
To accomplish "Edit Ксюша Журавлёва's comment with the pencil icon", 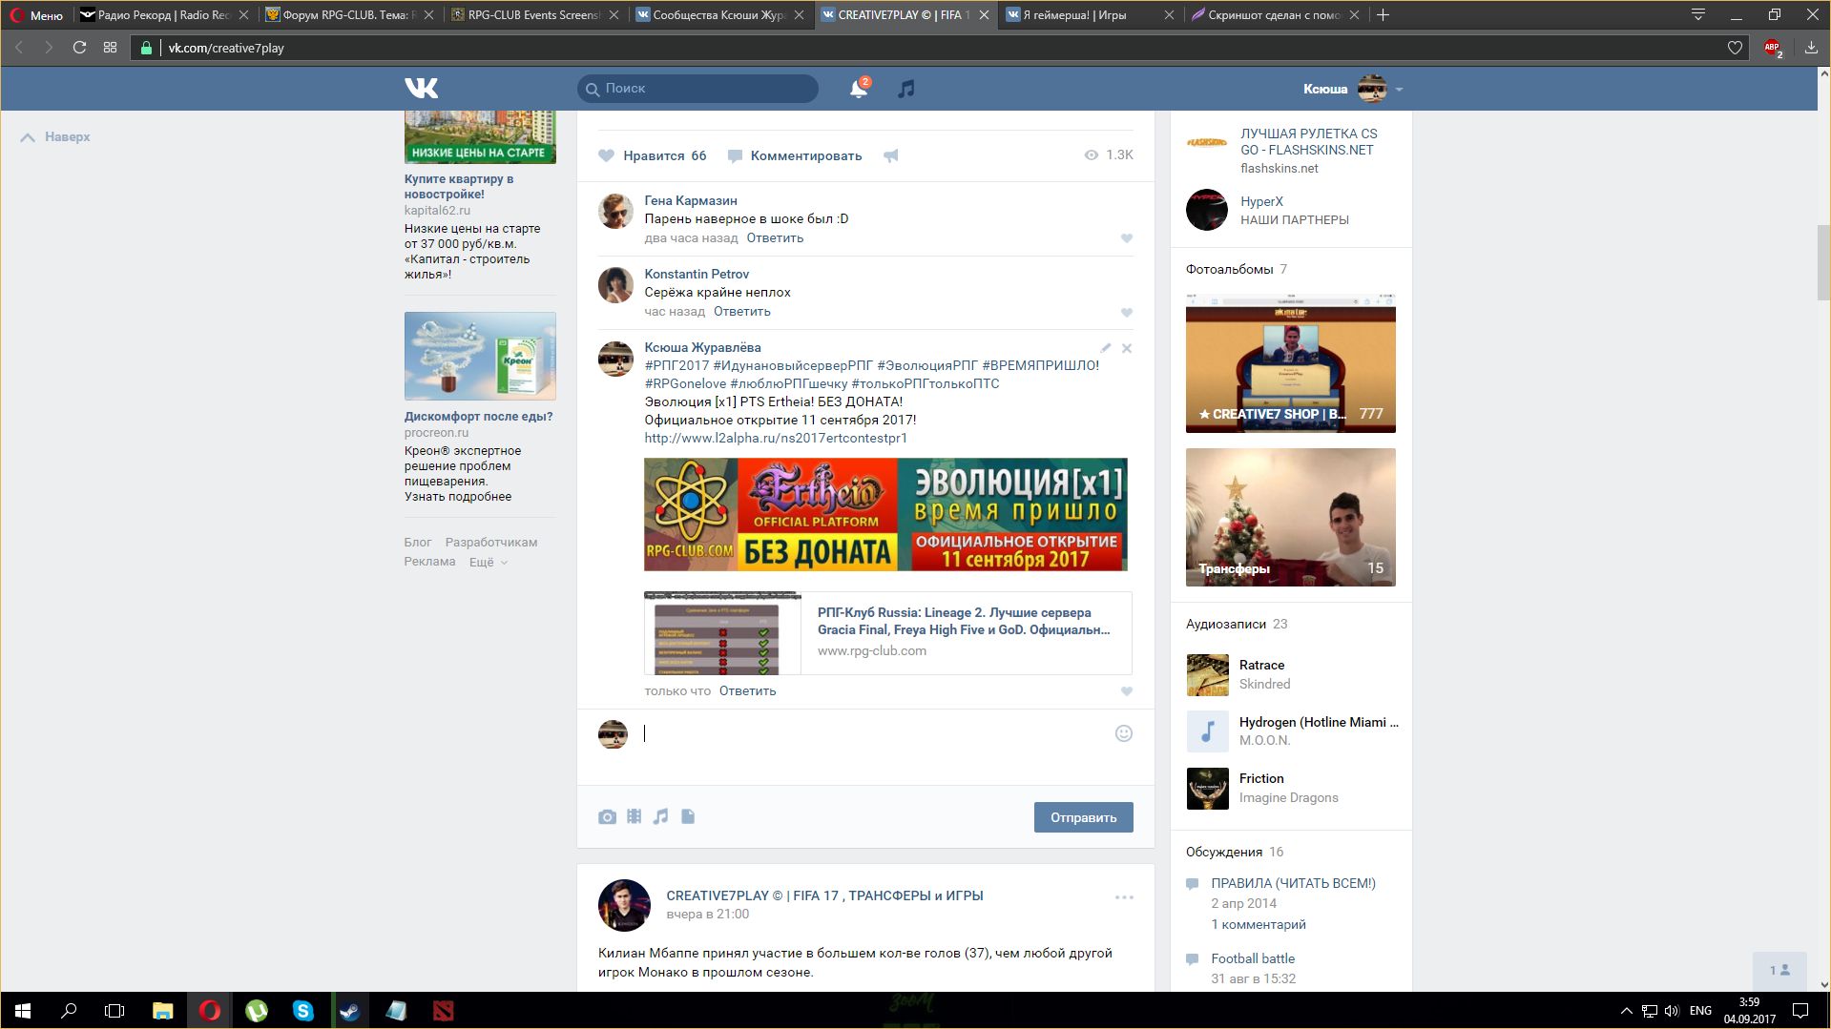I will pos(1105,348).
